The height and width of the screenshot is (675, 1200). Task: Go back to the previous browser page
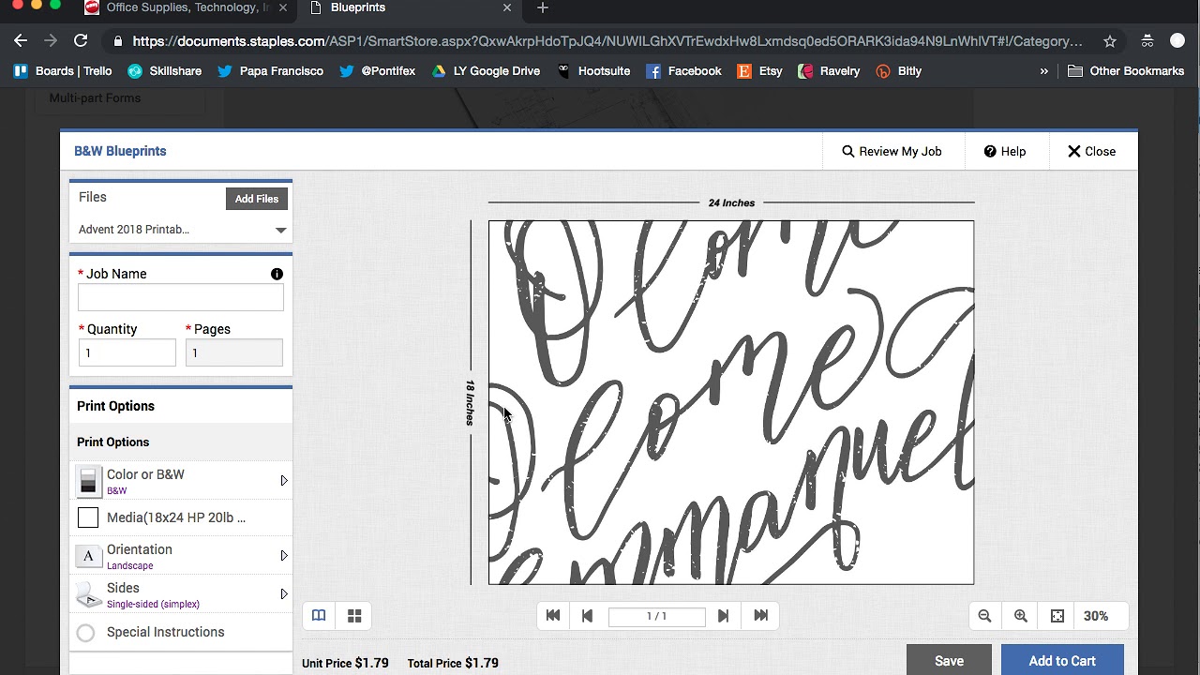tap(21, 41)
